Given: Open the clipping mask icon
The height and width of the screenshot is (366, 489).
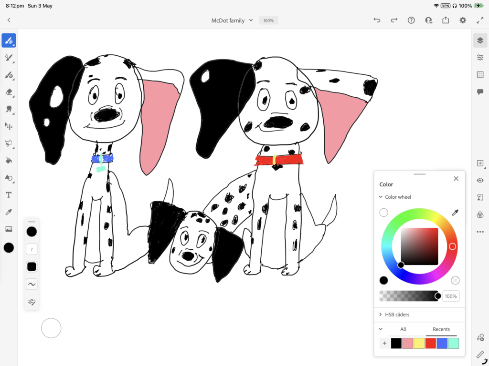Looking at the screenshot, I should [x=480, y=215].
